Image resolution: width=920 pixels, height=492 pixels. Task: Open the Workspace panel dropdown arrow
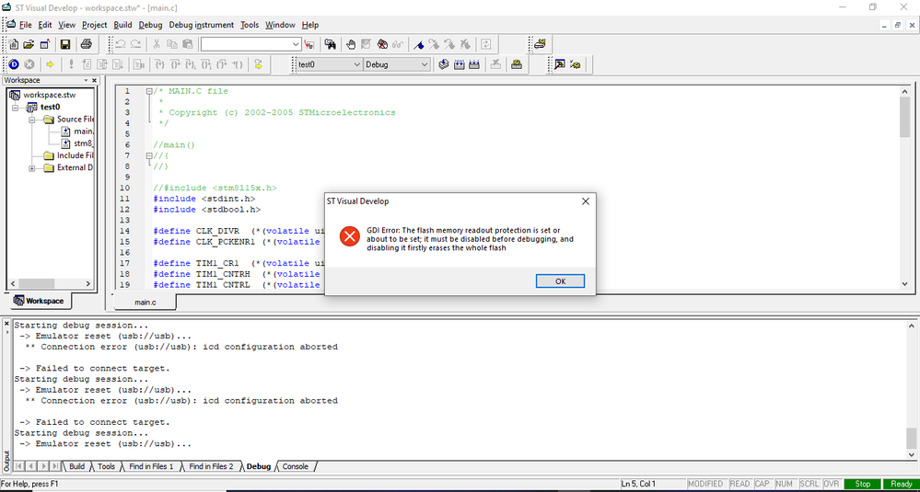point(86,80)
